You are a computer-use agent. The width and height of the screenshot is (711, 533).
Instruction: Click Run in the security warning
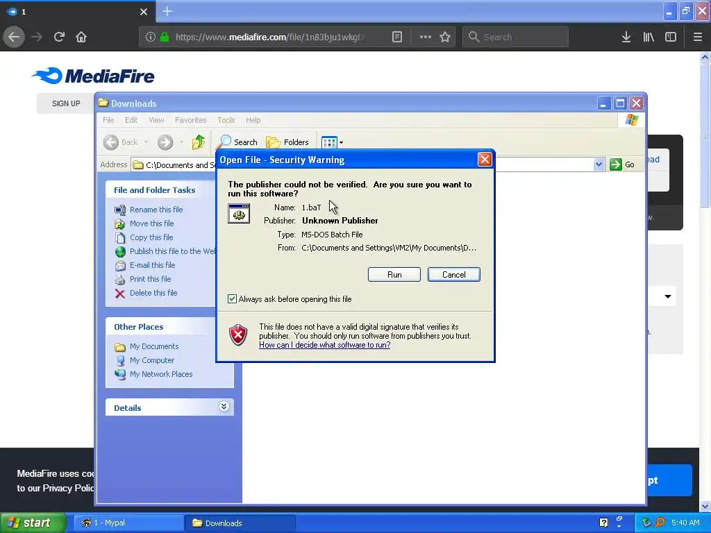[394, 274]
